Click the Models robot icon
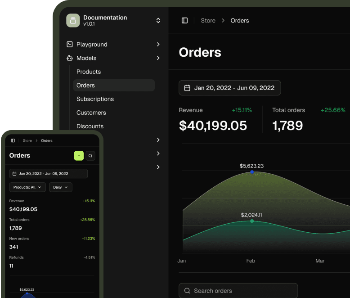350x298 pixels. coord(70,58)
